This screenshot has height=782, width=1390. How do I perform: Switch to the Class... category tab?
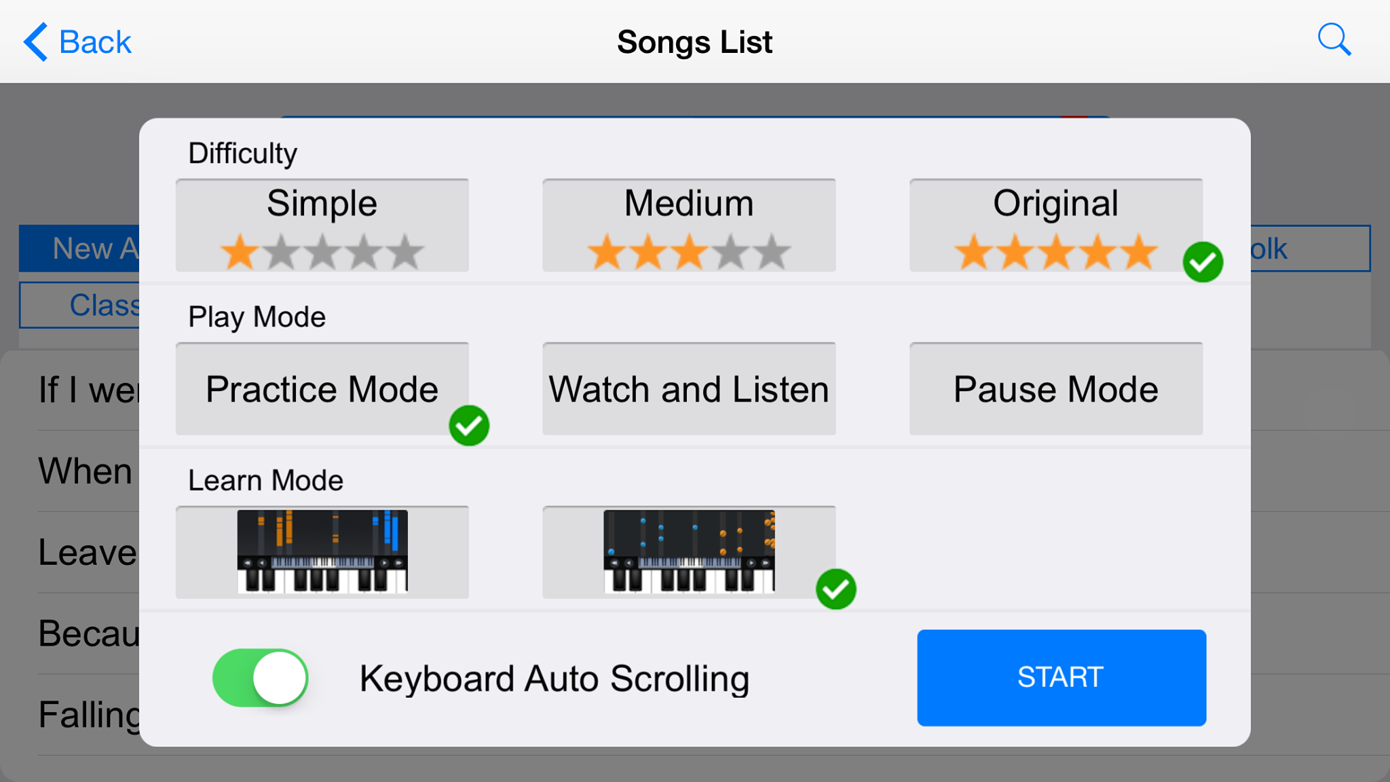(79, 305)
